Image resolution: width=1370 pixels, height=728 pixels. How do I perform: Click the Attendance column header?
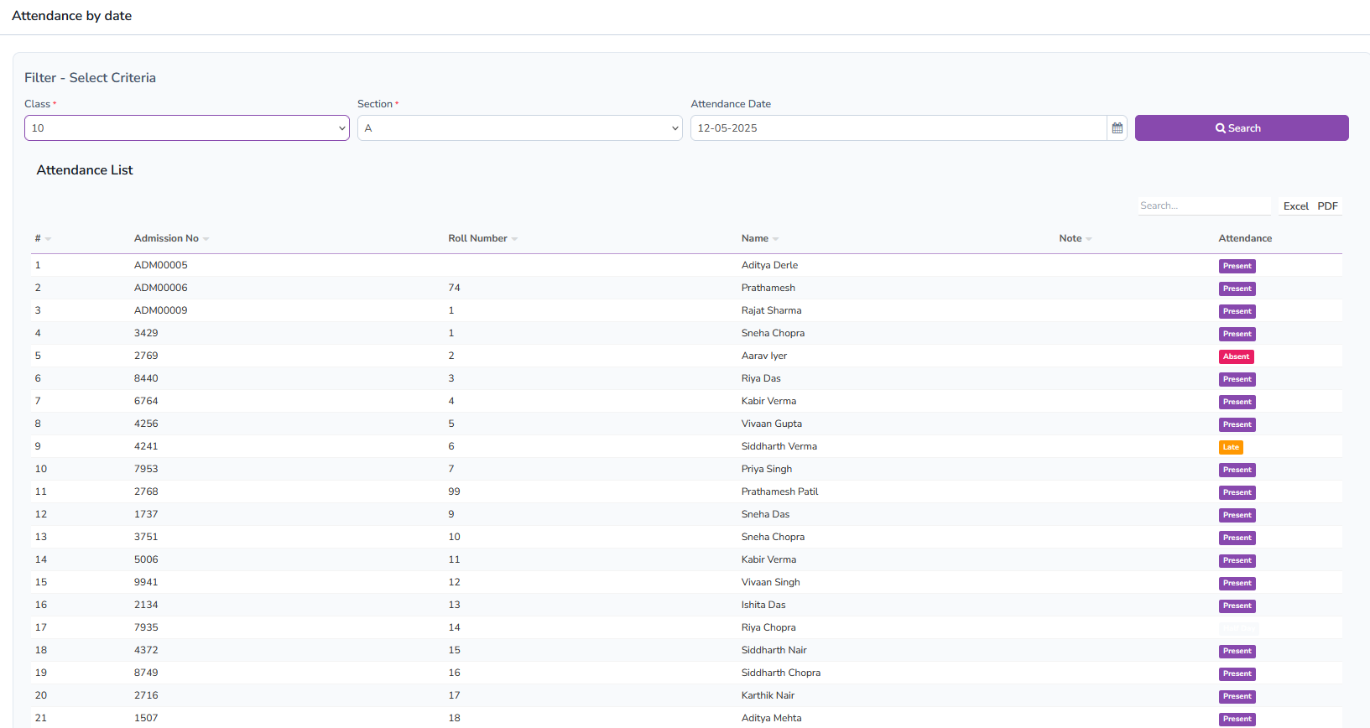click(1245, 238)
